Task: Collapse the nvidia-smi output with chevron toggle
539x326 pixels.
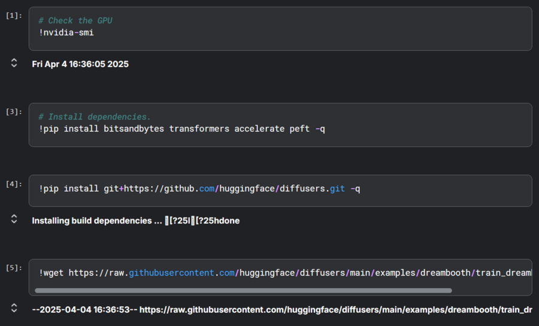Action: [x=14, y=63]
